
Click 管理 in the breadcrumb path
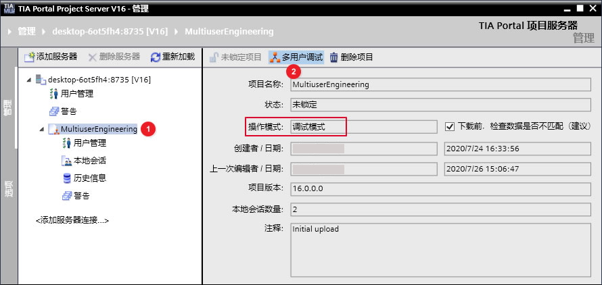coord(26,32)
